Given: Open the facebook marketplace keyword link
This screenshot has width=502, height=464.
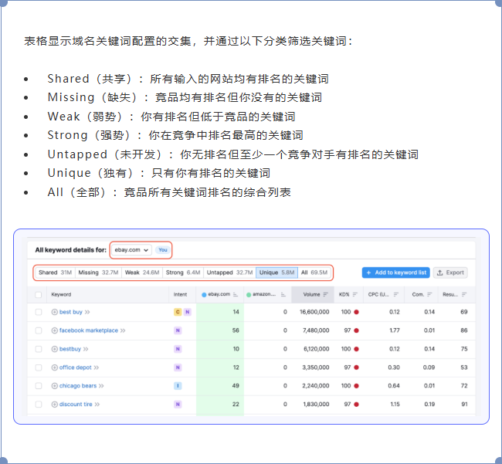Looking at the screenshot, I should [89, 330].
